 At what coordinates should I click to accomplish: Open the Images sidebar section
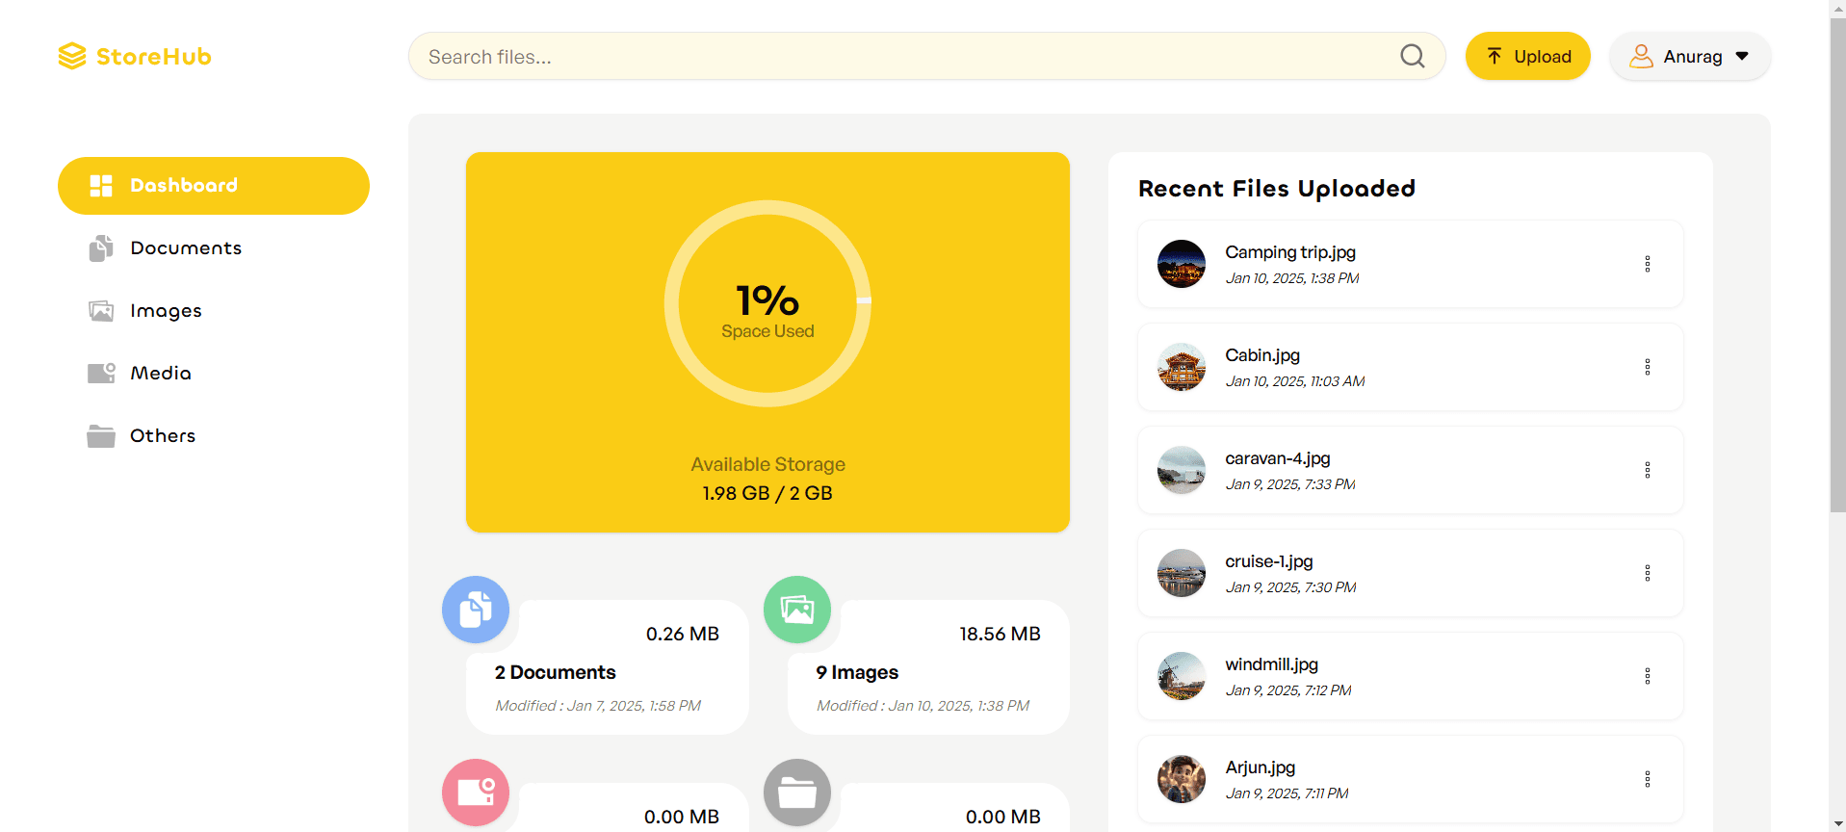166,311
